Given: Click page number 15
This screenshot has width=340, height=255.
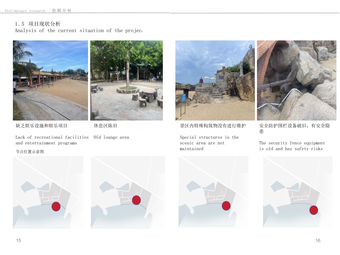Looking at the screenshot, I should [x=18, y=240].
